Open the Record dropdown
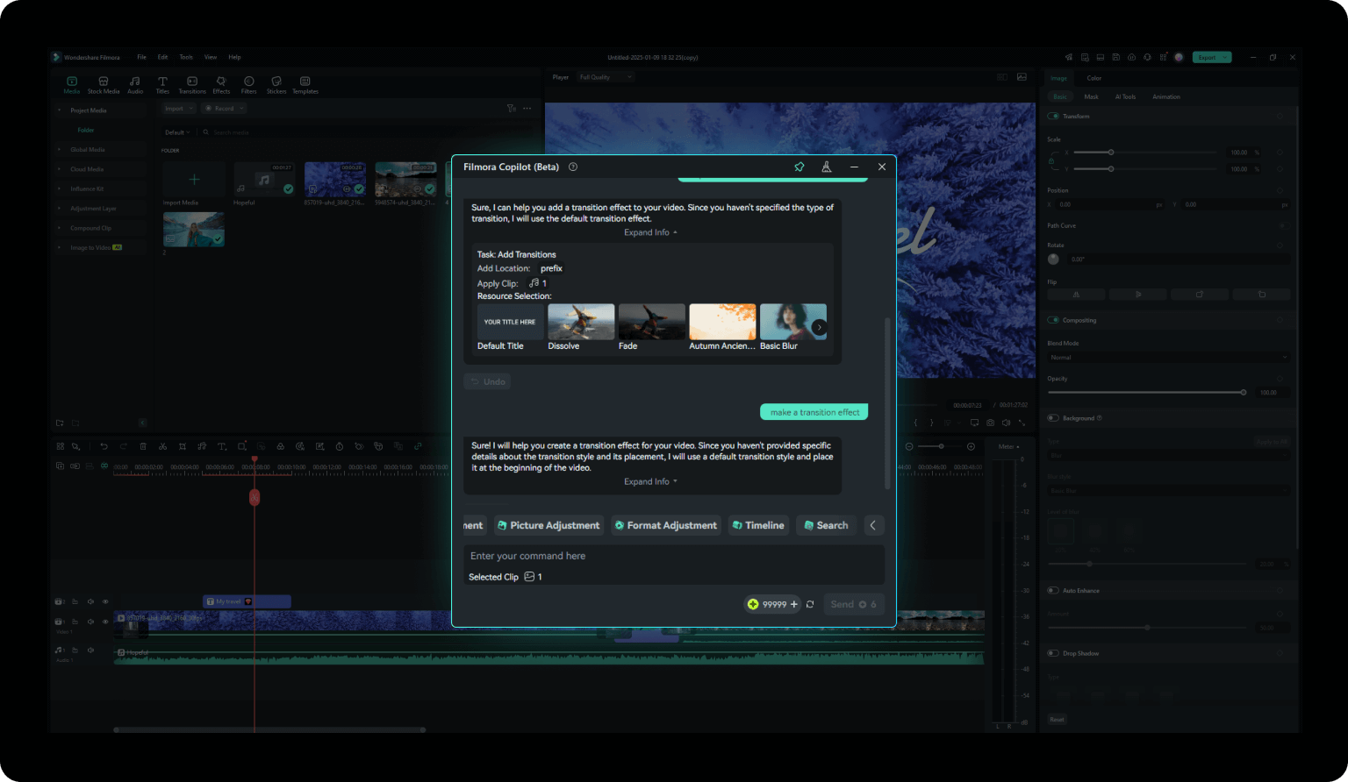This screenshot has height=782, width=1348. click(225, 109)
